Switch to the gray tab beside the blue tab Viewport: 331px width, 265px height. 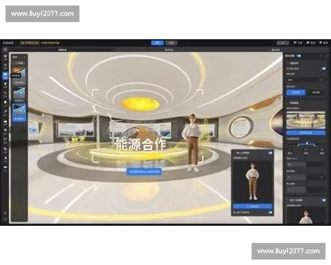tap(172, 43)
